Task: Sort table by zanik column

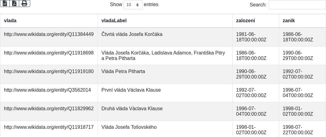Action: (289, 21)
